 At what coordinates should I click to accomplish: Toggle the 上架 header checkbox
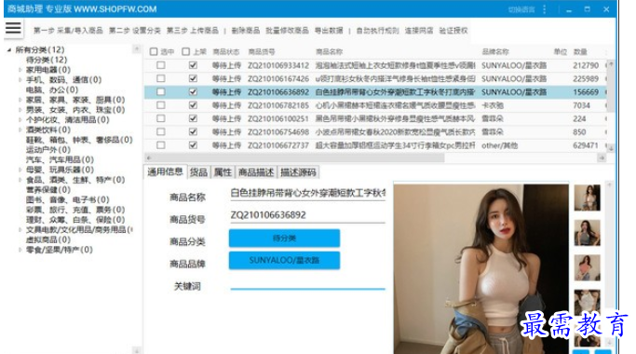tap(185, 51)
